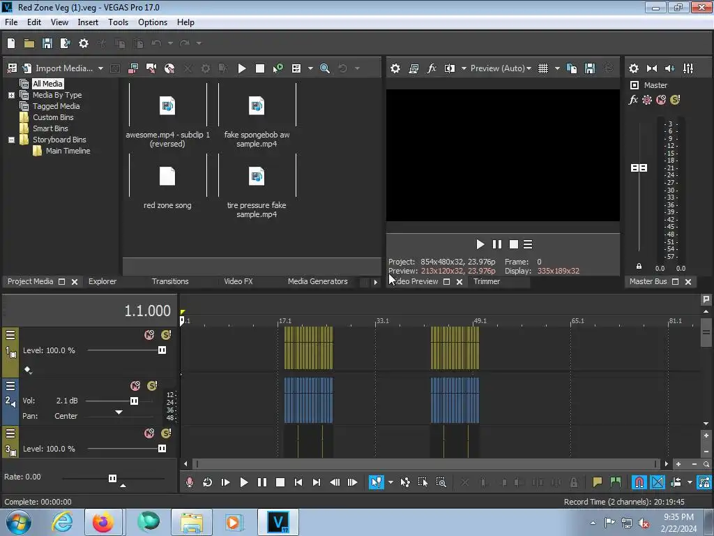Viewport: 714px width, 536px height.
Task: Lock the Master fader channels
Action: [639, 266]
